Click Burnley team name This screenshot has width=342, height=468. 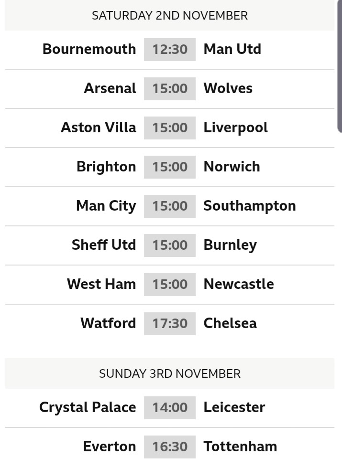click(230, 245)
